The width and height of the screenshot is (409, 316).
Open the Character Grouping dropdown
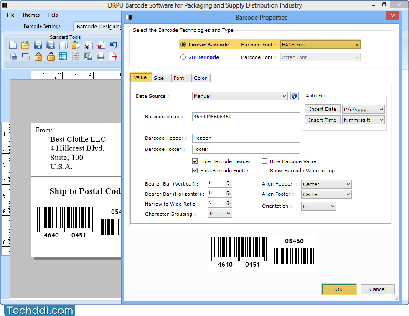[220, 214]
